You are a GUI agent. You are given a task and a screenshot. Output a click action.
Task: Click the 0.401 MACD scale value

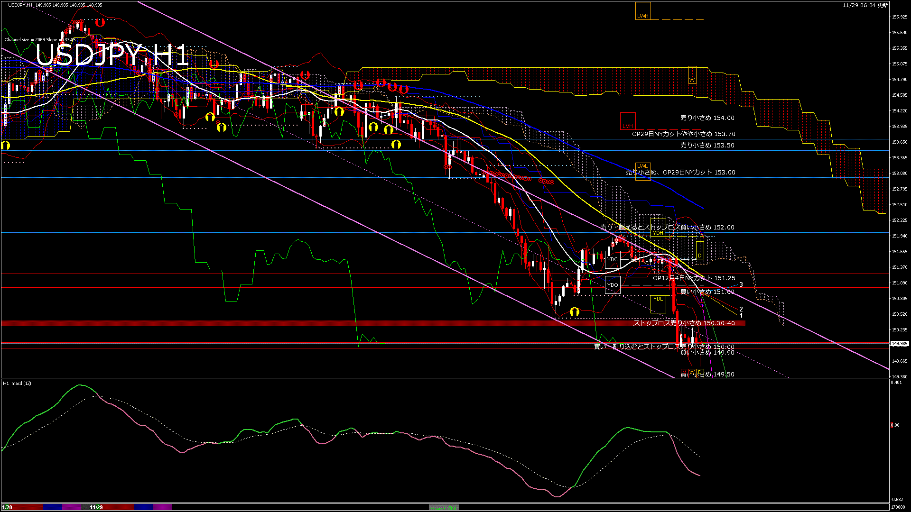pos(896,383)
